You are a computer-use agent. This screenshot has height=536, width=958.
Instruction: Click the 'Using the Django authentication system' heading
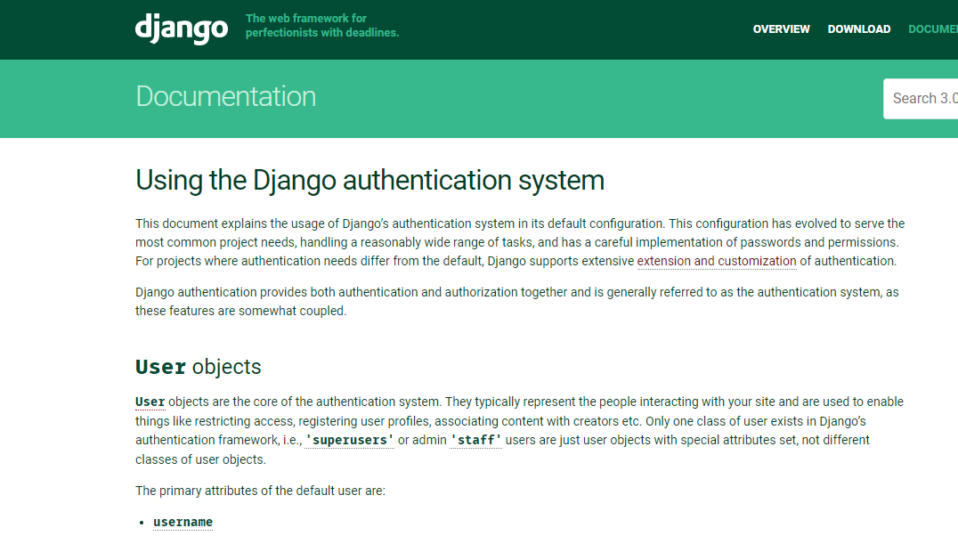click(369, 181)
